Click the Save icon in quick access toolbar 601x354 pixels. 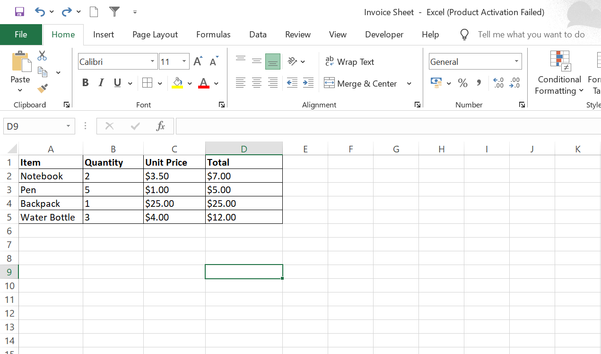point(19,12)
